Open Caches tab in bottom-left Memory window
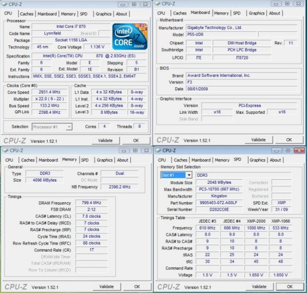Image resolution: width=307 pixels, height=293 pixels. coord(28,160)
